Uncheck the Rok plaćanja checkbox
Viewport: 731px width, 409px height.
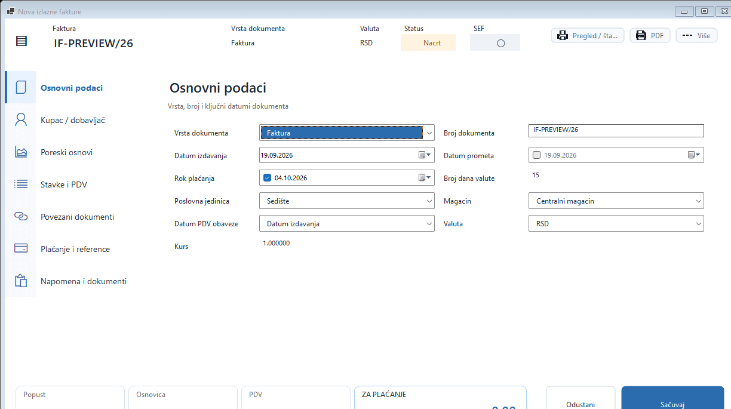point(267,178)
